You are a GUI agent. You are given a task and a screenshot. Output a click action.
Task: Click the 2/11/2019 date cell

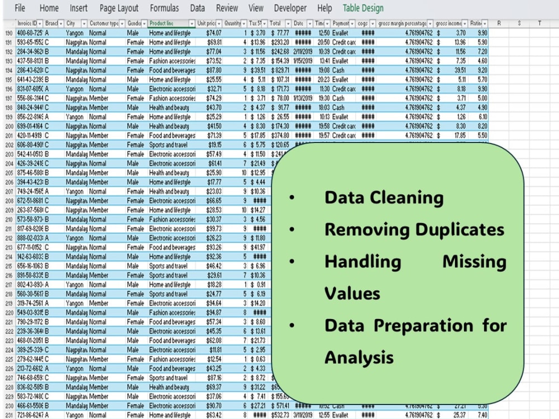pyautogui.click(x=302, y=51)
